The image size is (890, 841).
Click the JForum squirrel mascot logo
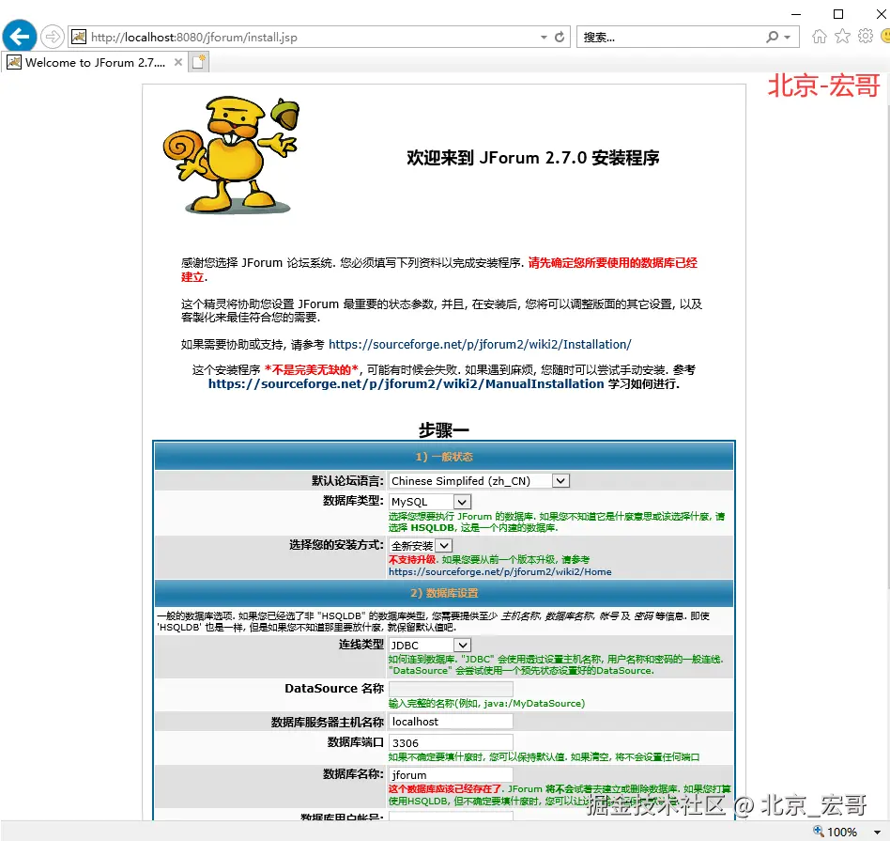231,154
